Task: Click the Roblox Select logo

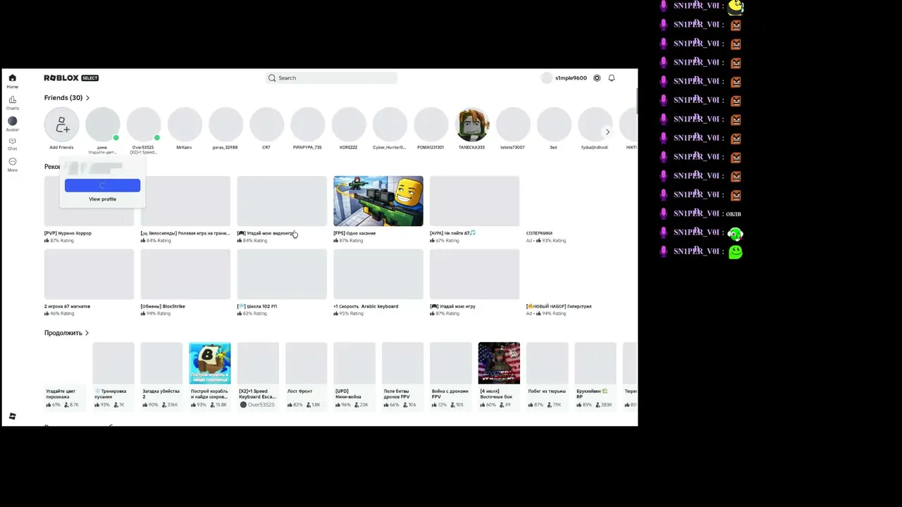Action: click(71, 78)
